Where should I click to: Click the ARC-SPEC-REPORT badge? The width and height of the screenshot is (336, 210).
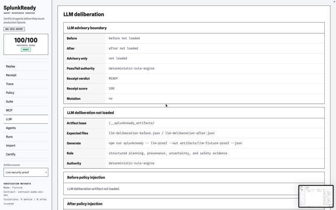14,29
